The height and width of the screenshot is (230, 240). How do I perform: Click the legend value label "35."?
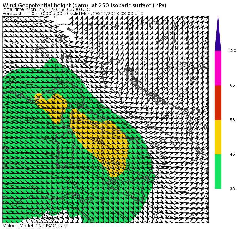pyautogui.click(x=233, y=189)
